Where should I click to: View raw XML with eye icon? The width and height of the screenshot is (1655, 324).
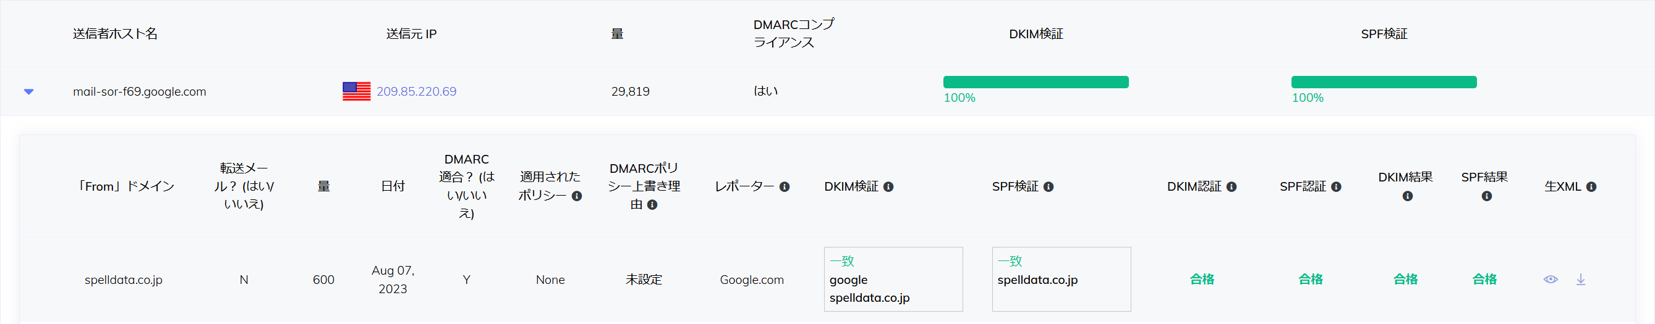(1551, 279)
